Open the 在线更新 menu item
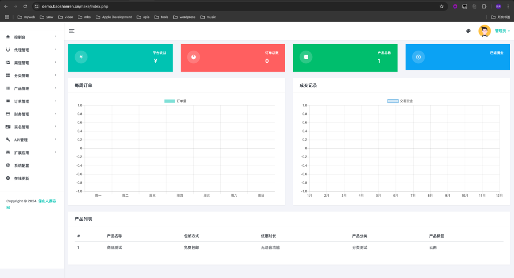Screen dimensions: 514x278 32,178
